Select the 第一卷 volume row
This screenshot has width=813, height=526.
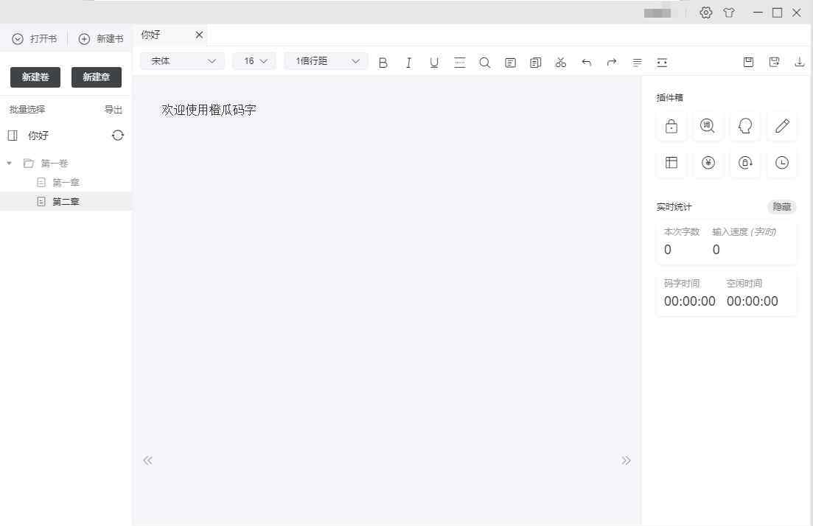[x=66, y=164]
